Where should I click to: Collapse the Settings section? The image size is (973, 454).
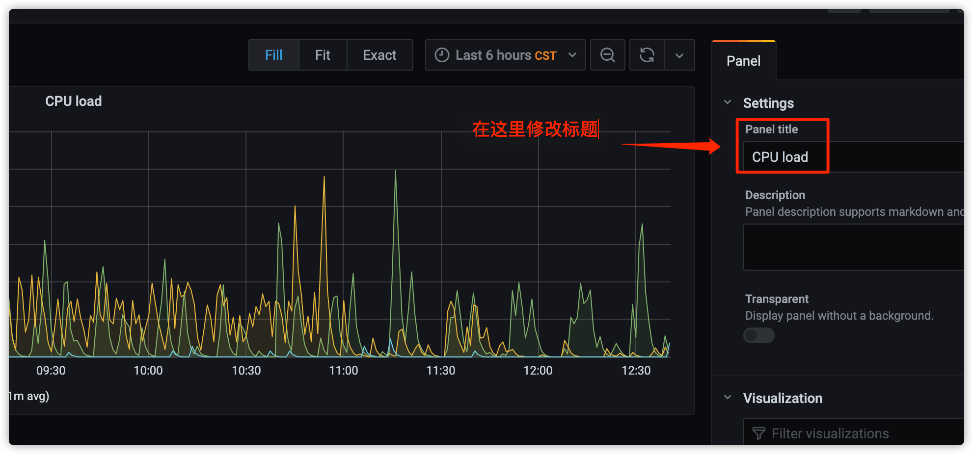pyautogui.click(x=728, y=102)
